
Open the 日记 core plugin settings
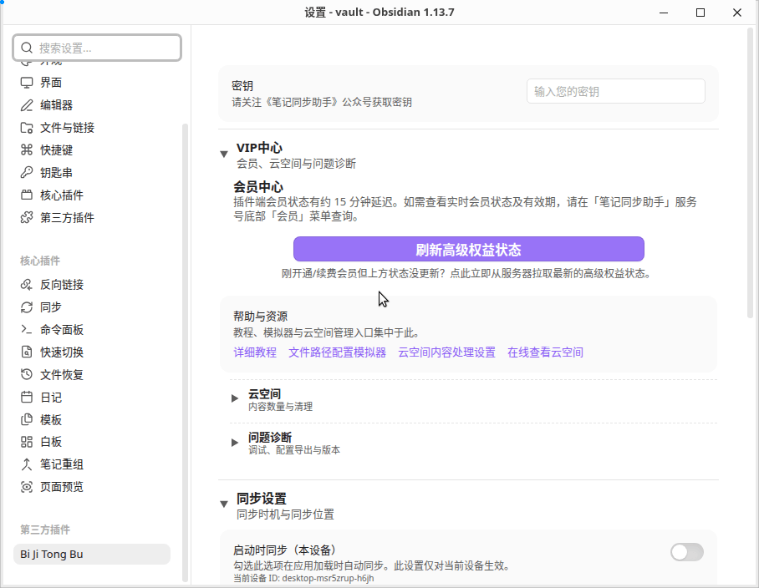[92, 397]
